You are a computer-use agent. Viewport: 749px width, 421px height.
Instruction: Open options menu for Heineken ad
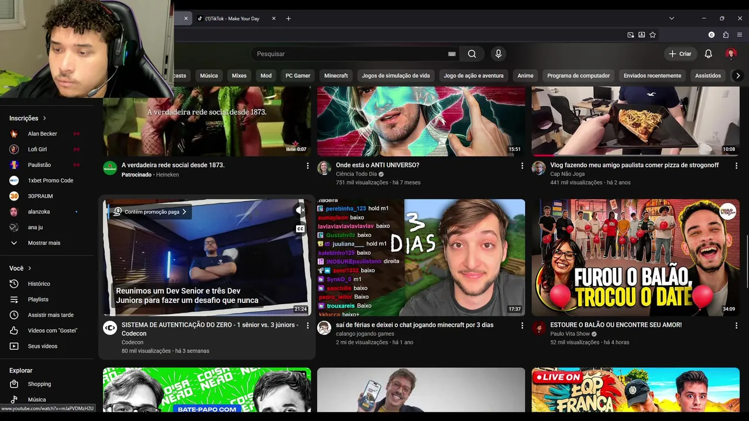(308, 166)
